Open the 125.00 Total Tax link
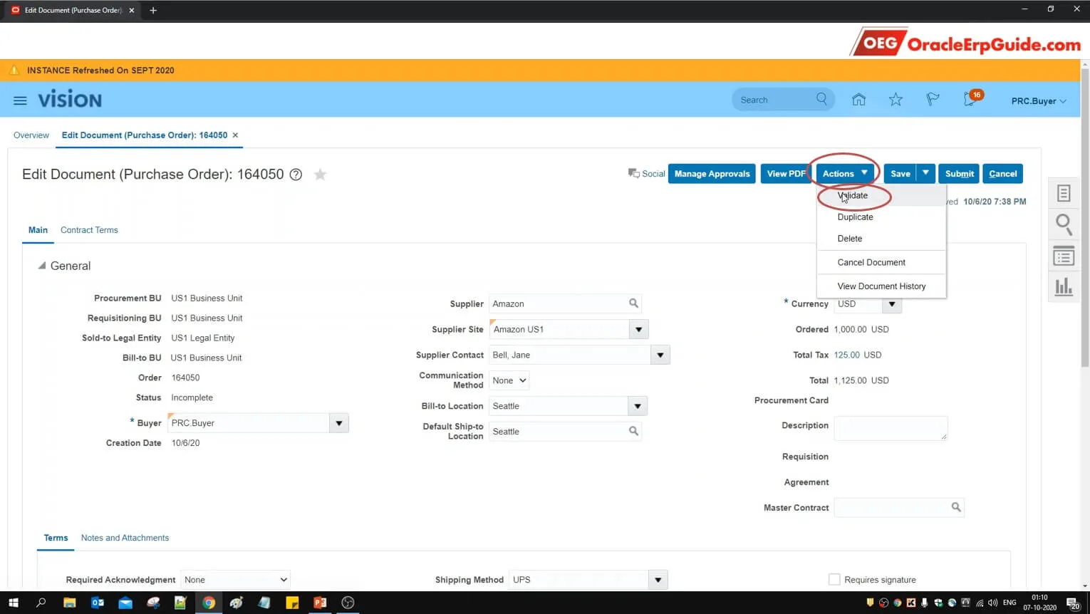 [x=846, y=355]
